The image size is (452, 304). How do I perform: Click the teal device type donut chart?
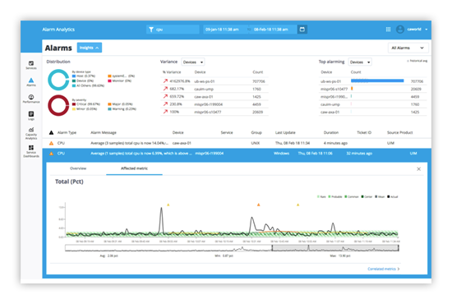58,80
